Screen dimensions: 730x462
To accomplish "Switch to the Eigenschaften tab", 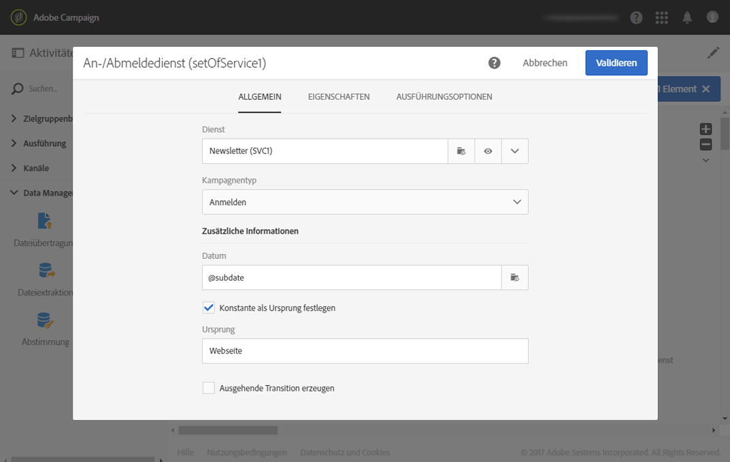I will (x=339, y=96).
